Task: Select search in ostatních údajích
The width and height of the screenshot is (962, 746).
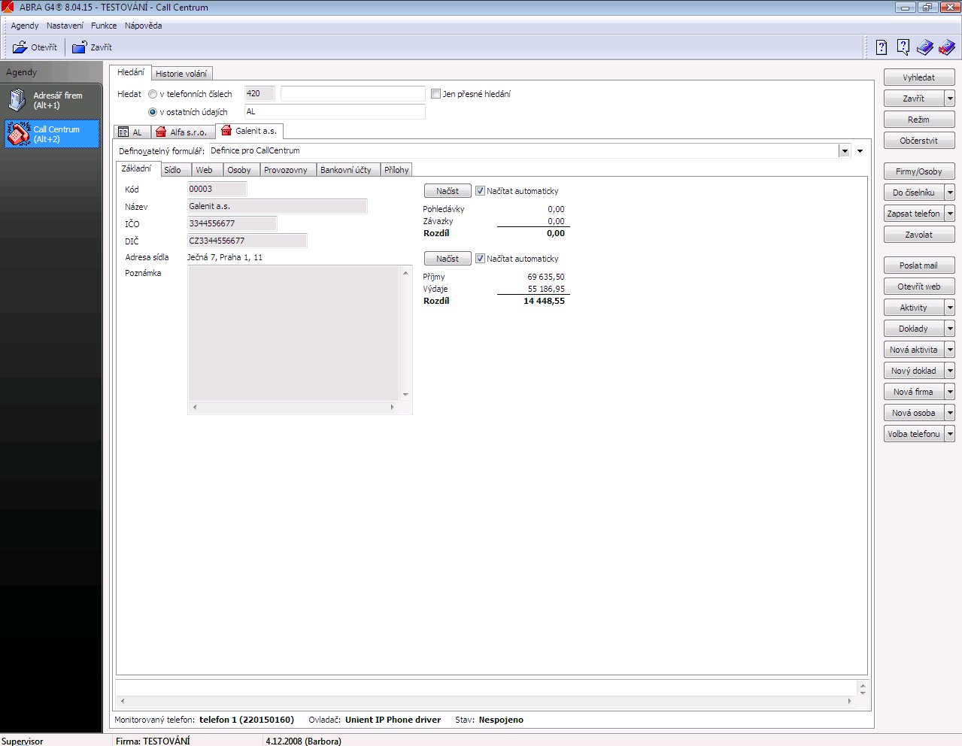Action: [x=153, y=112]
